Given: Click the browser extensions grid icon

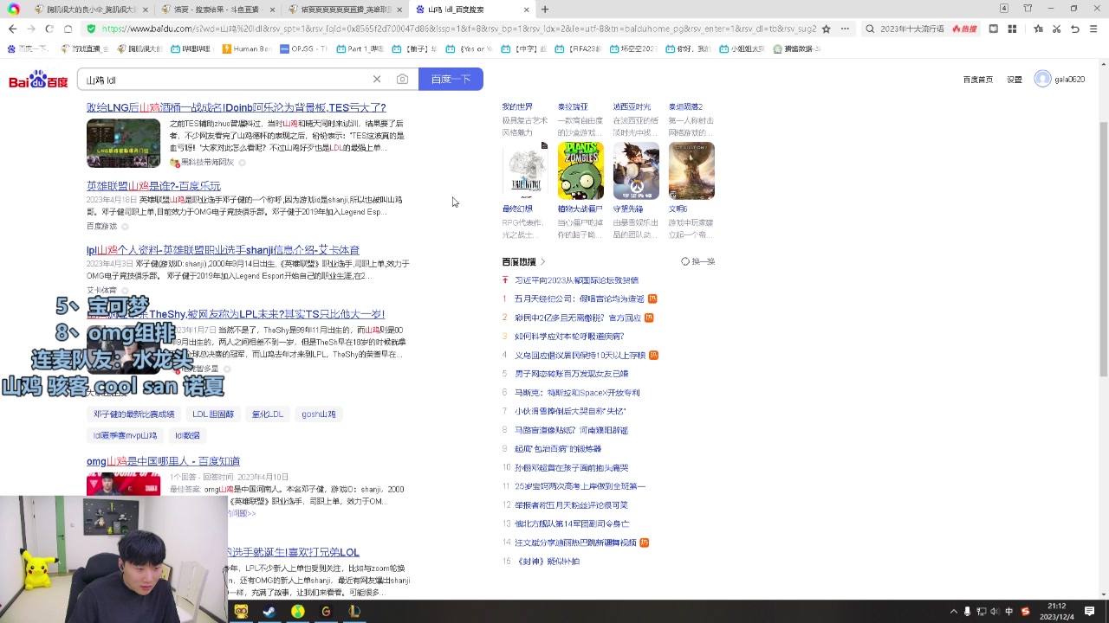Looking at the screenshot, I should tap(1012, 29).
